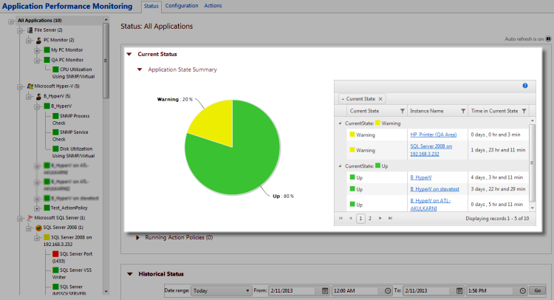
Task: Collapse the Current Status section
Action: coord(129,54)
